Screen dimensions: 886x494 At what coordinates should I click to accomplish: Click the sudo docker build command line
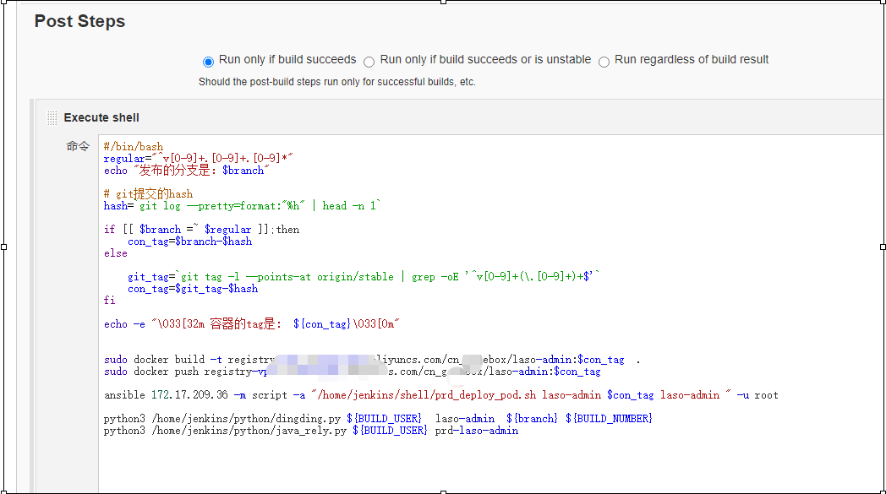(x=372, y=360)
